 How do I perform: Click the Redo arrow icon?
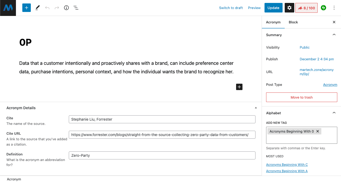pos(57,8)
